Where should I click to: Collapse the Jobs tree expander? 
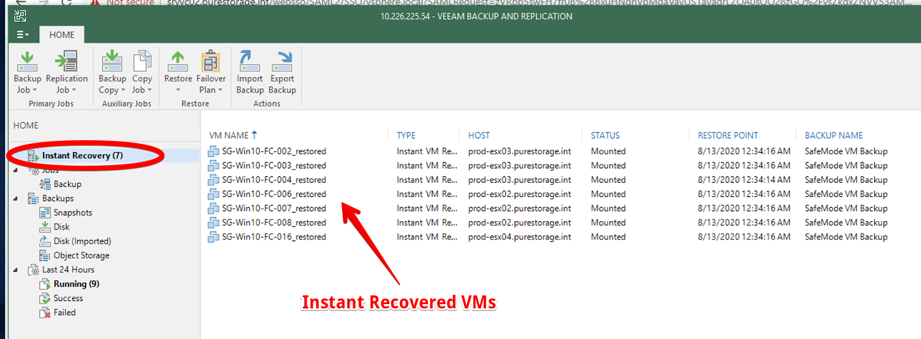[x=16, y=170]
